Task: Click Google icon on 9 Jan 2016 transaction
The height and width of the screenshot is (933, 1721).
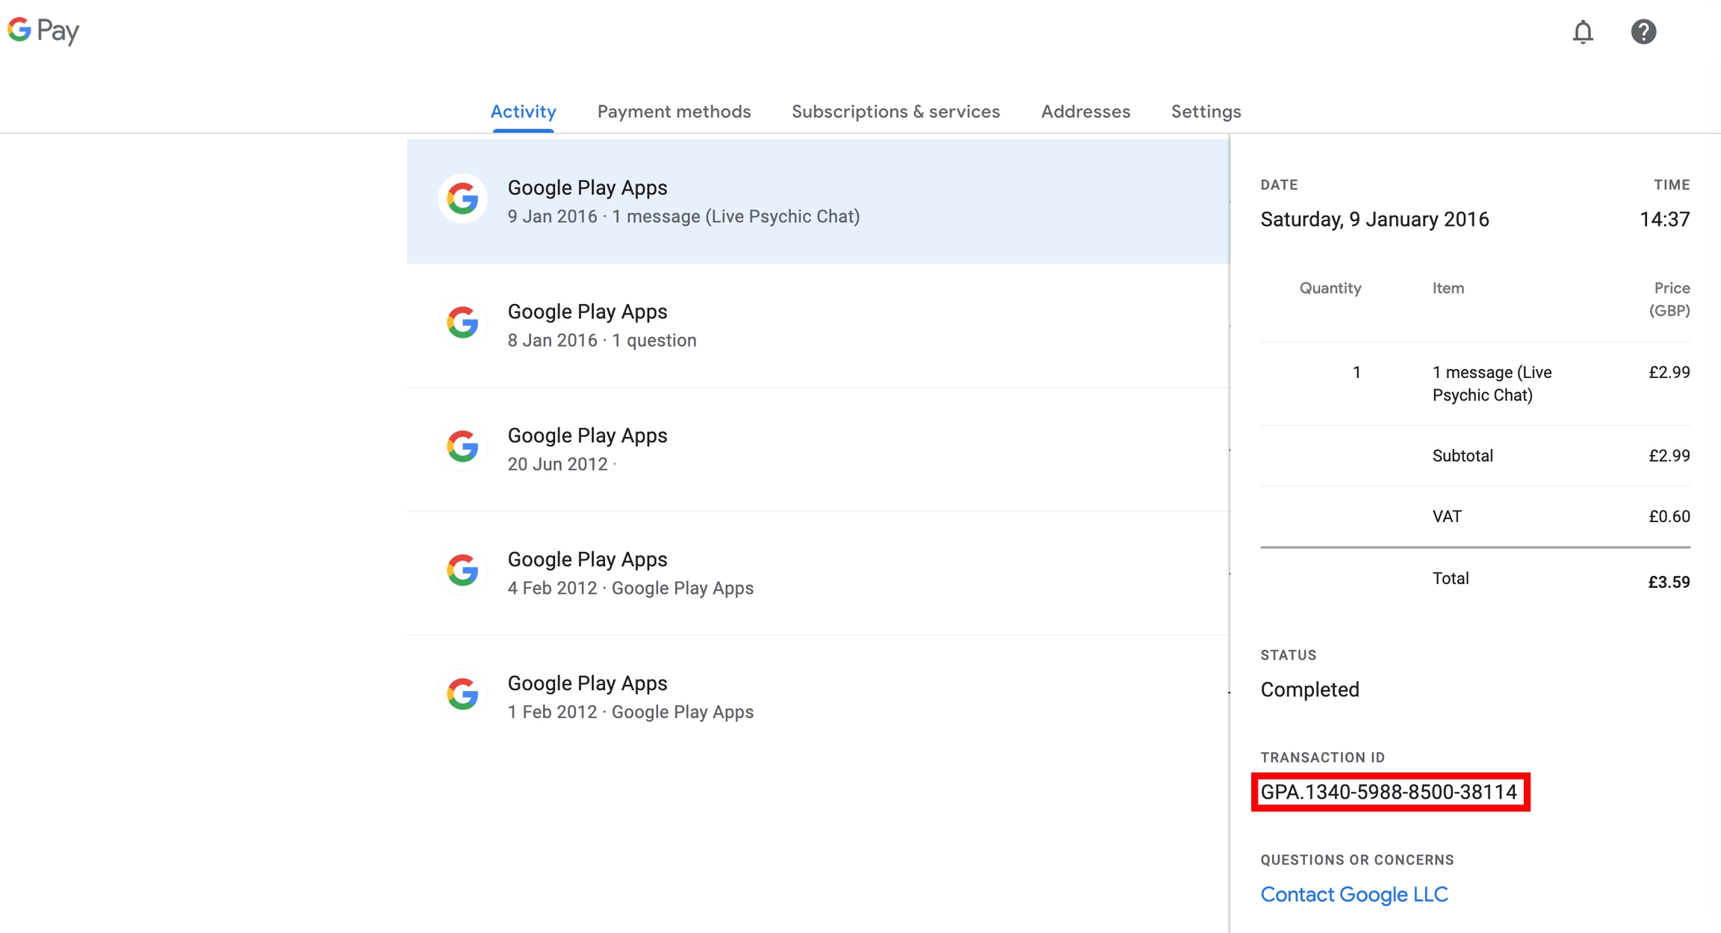Action: [462, 199]
